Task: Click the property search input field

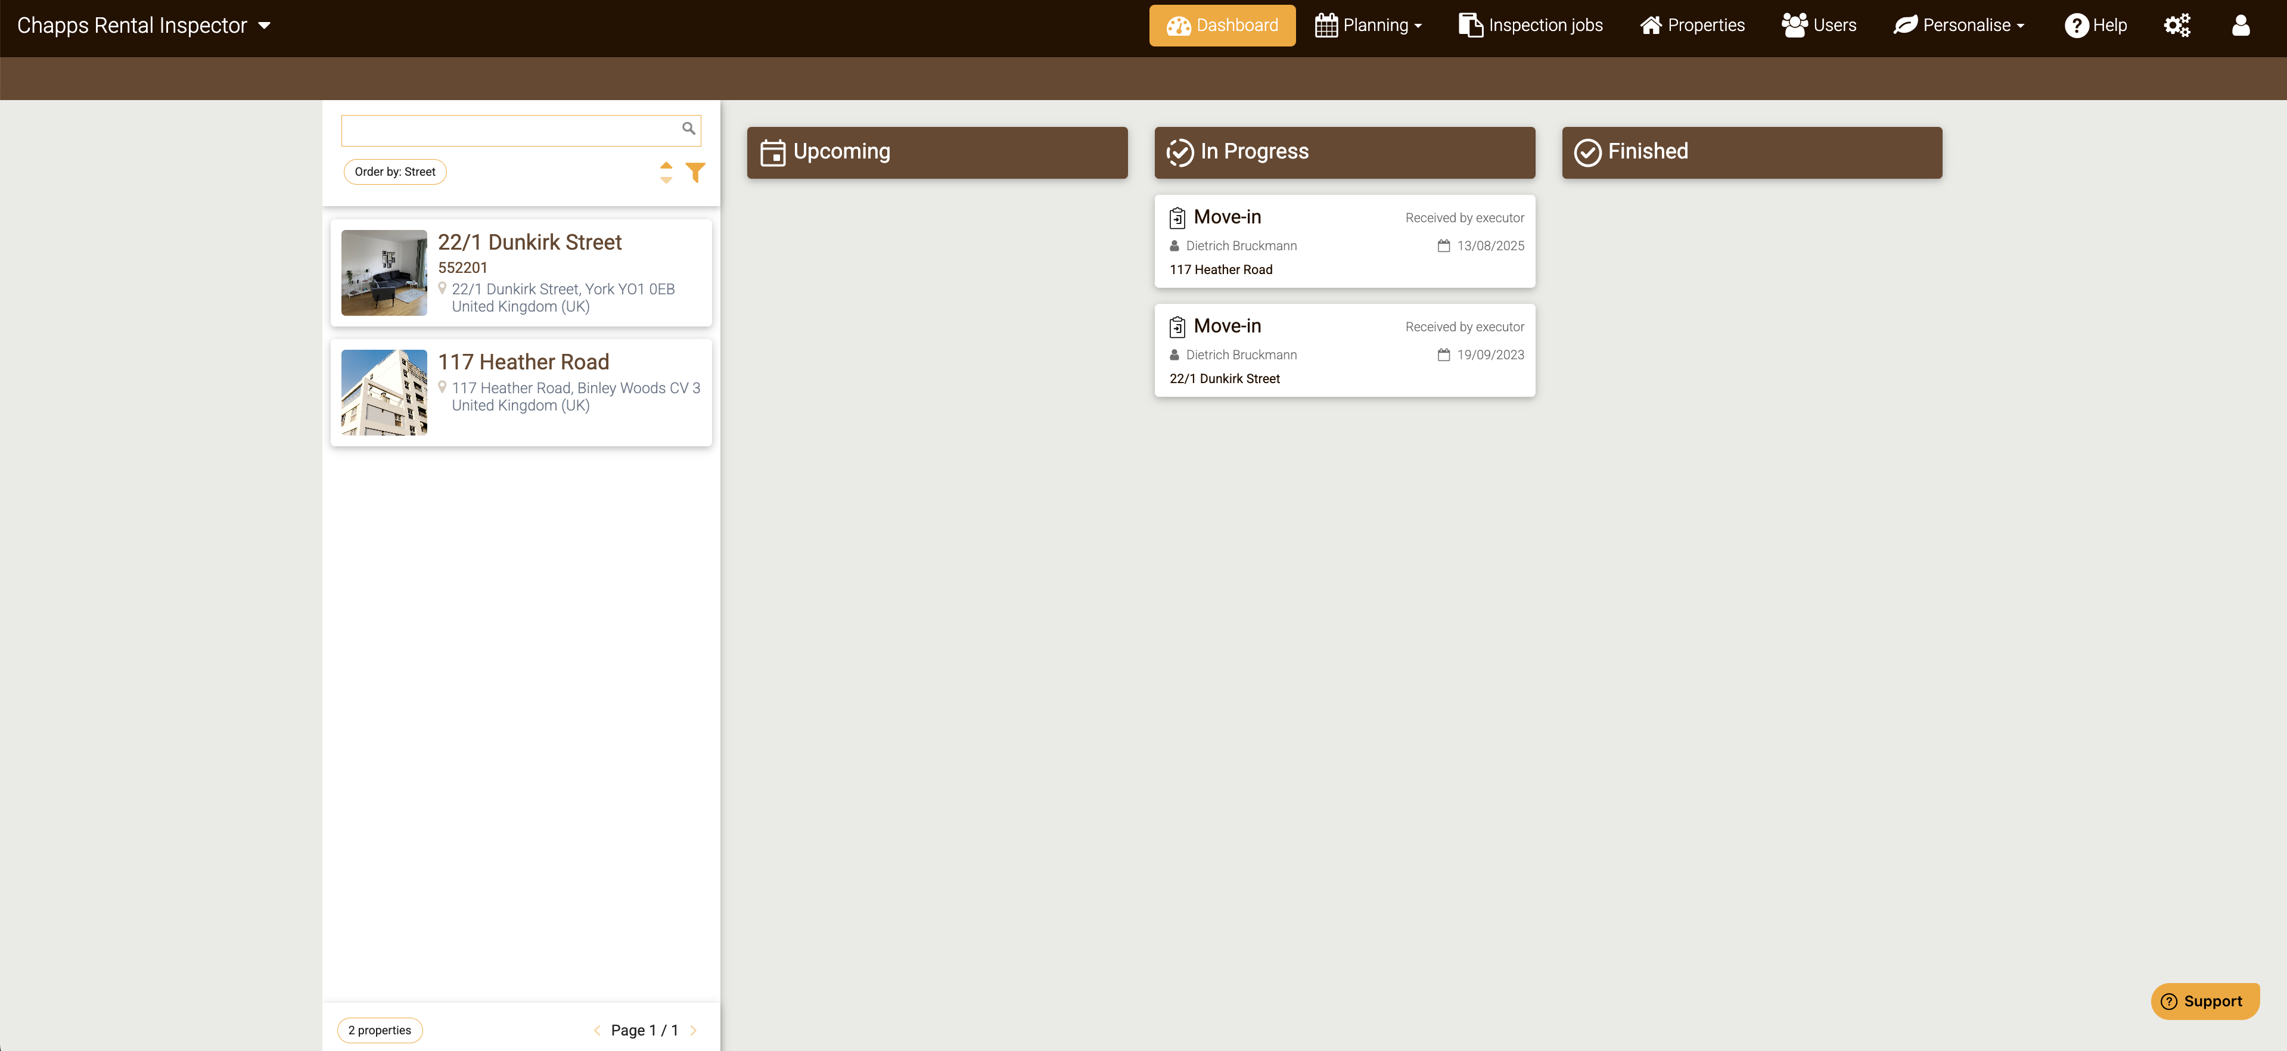Action: (x=521, y=130)
